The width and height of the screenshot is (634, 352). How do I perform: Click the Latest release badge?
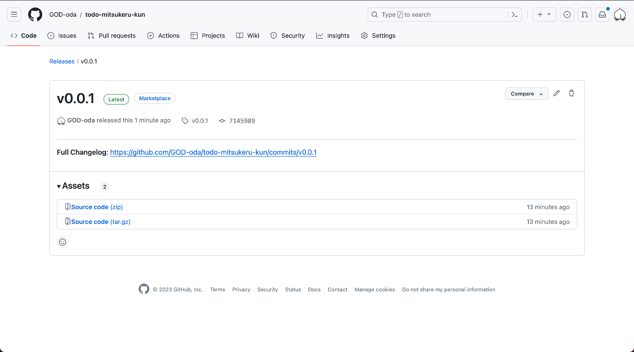(x=116, y=99)
